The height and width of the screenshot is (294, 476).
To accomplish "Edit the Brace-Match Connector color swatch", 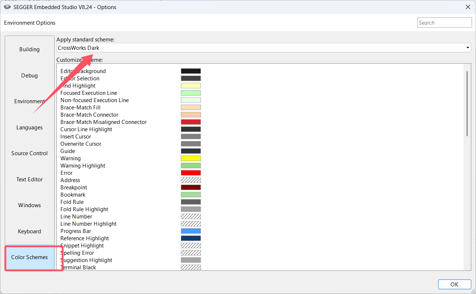I will click(x=191, y=115).
